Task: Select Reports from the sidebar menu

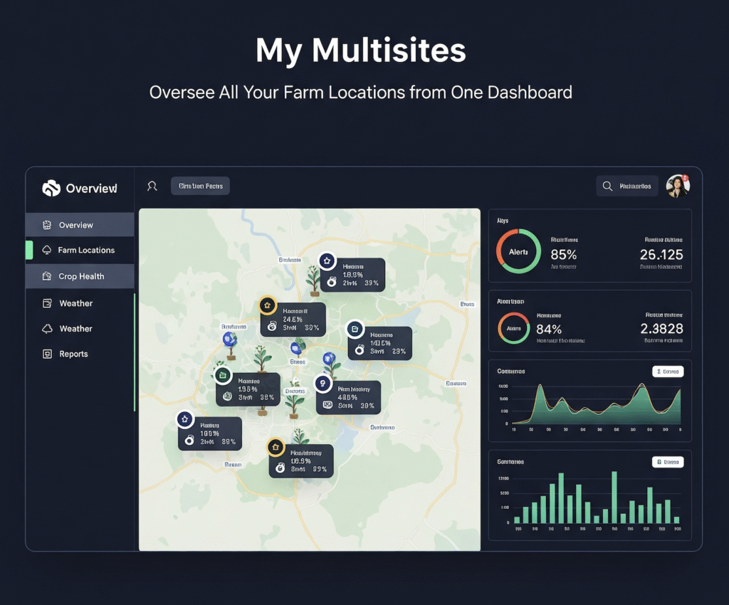Action: pyautogui.click(x=73, y=354)
